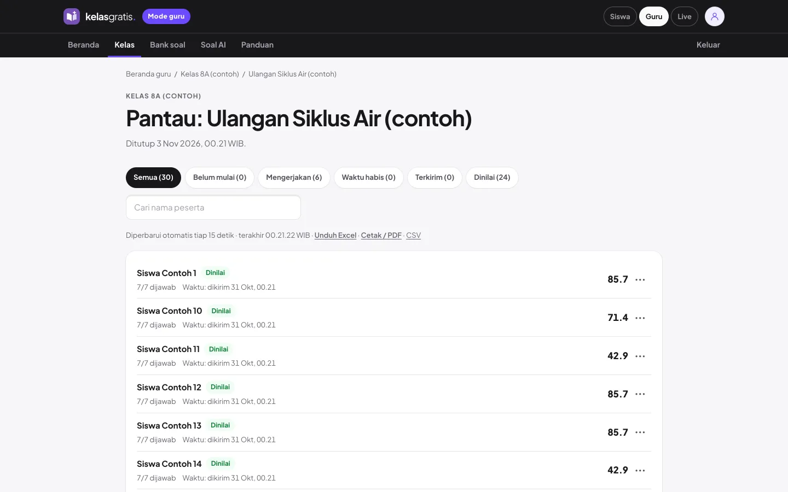Click the Ulangan Siklus Air (contoh) breadcrumb

coord(292,74)
